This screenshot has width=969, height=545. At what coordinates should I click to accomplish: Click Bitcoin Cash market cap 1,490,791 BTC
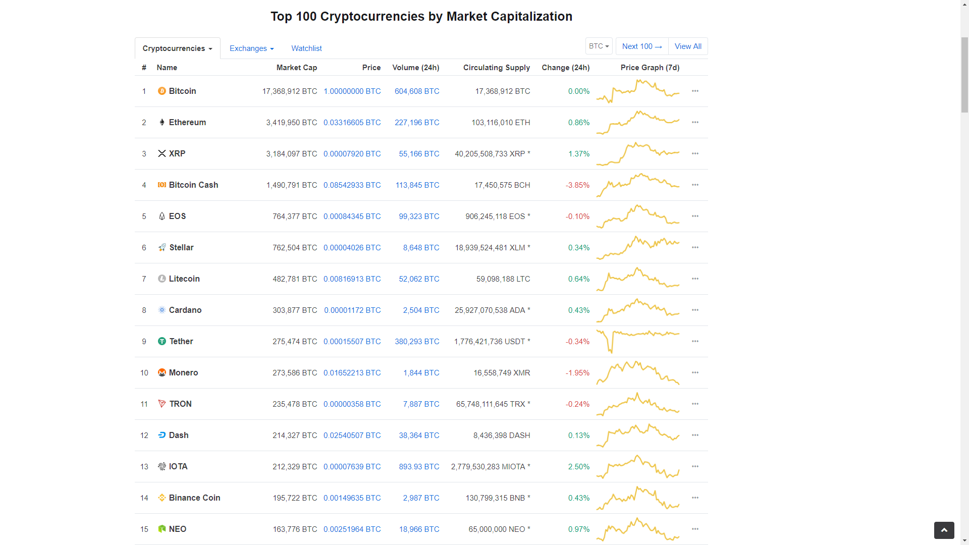click(292, 185)
